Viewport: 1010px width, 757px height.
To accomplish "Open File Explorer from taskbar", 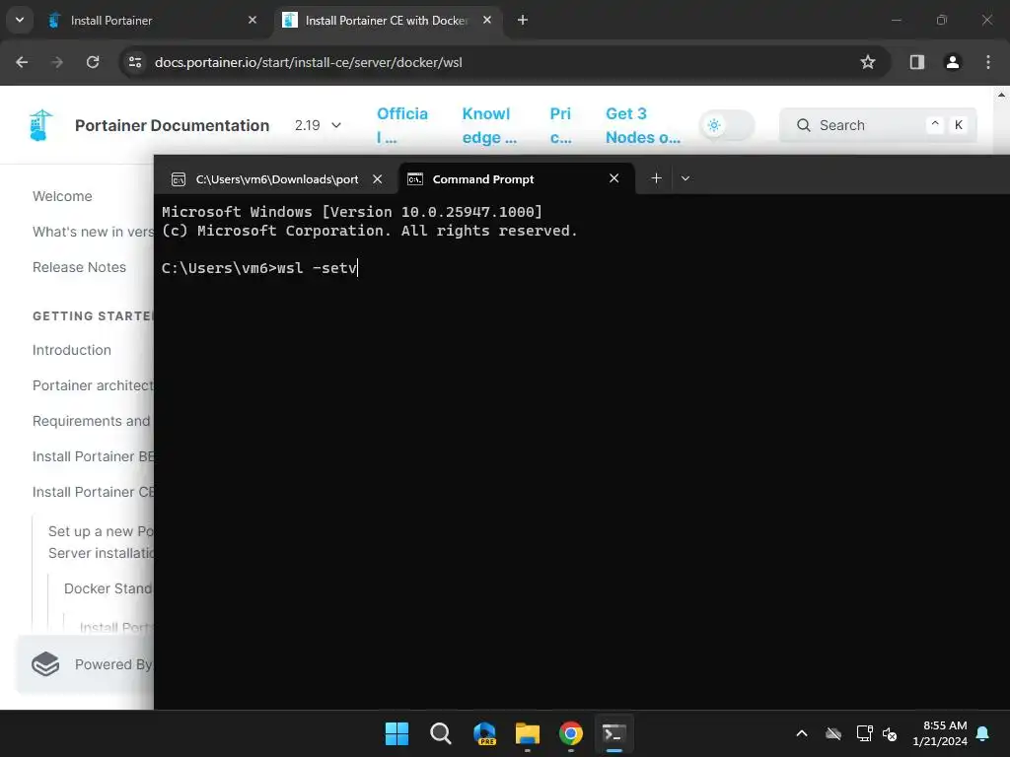I will [x=527, y=733].
